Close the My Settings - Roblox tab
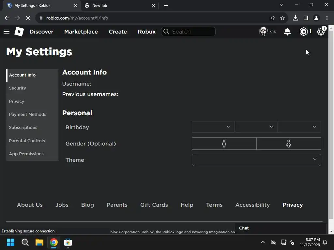The image size is (334, 250). pyautogui.click(x=76, y=6)
